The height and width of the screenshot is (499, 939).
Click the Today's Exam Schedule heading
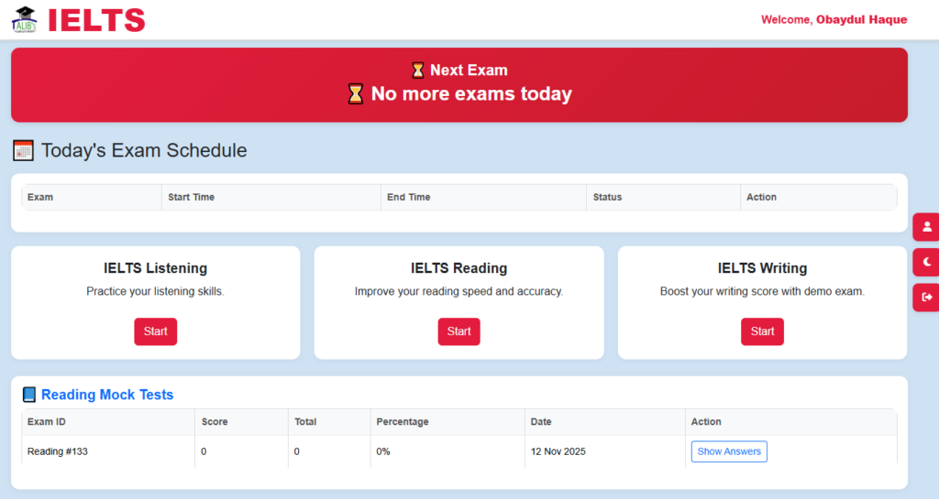click(x=144, y=150)
